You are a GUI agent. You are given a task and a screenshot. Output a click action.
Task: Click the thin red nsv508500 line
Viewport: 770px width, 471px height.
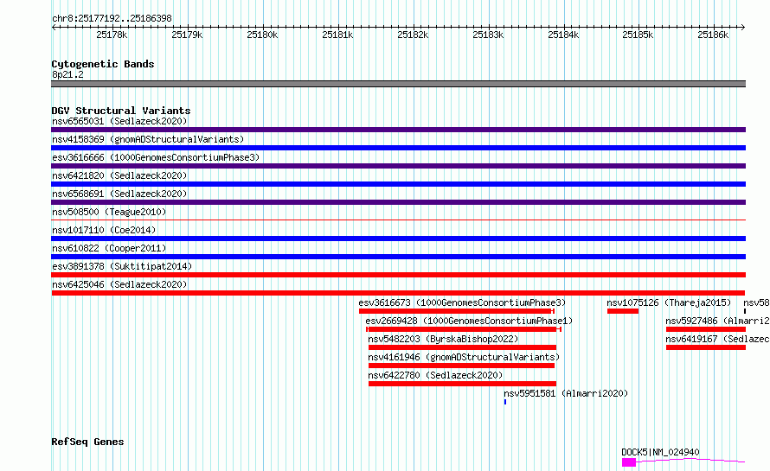click(x=398, y=220)
